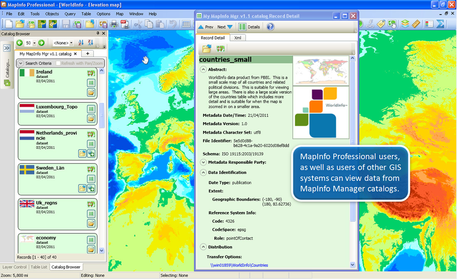Click the Open folder icon in main toolbar
Image resolution: width=457 pixels, height=279 pixels.
[x=20, y=24]
